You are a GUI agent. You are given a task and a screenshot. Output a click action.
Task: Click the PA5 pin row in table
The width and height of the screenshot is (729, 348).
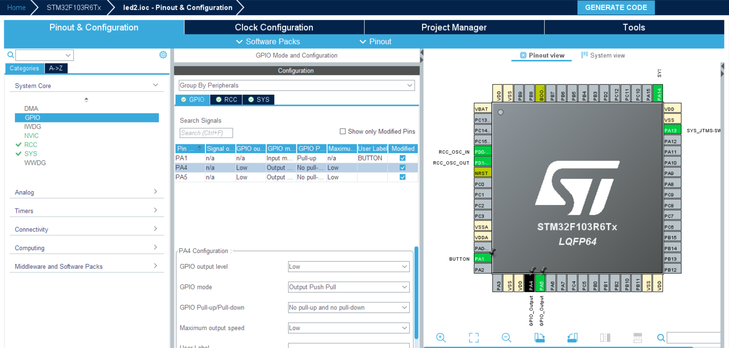coord(296,177)
